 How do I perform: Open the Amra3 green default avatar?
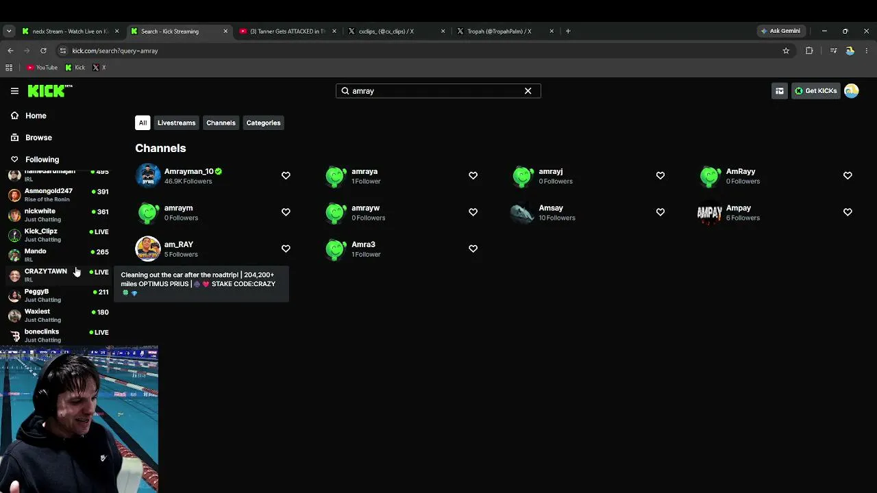(335, 249)
